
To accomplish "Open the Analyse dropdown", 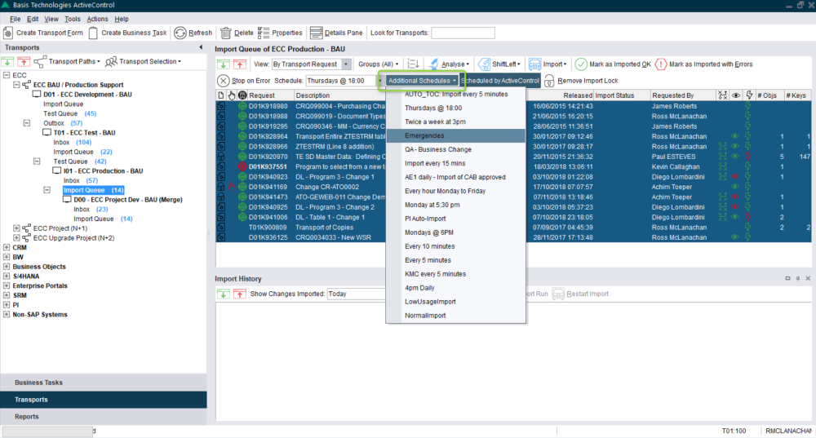I will pyautogui.click(x=449, y=64).
